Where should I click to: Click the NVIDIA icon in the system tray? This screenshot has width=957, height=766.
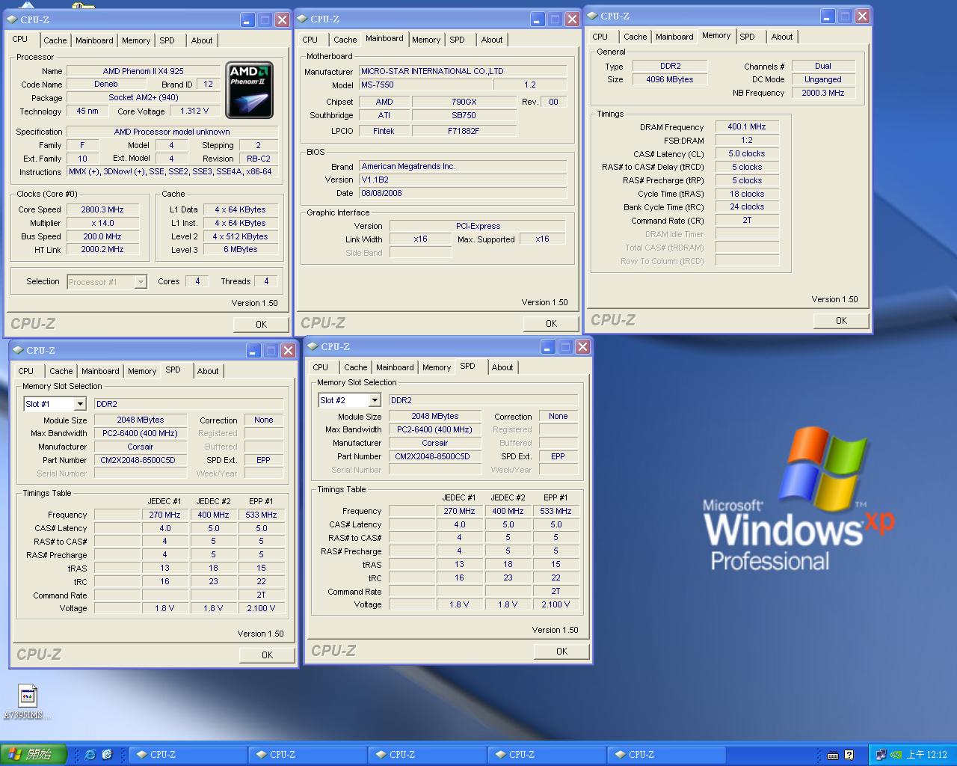896,755
